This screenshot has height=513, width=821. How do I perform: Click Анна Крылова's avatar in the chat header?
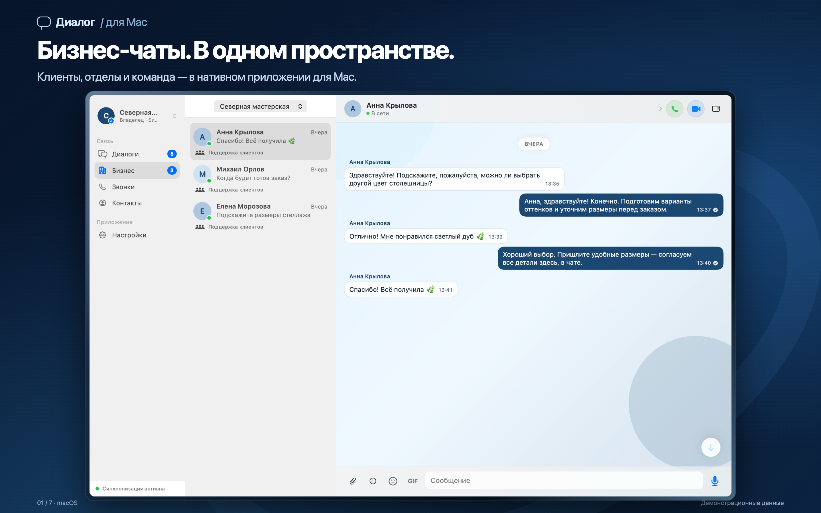tap(353, 109)
